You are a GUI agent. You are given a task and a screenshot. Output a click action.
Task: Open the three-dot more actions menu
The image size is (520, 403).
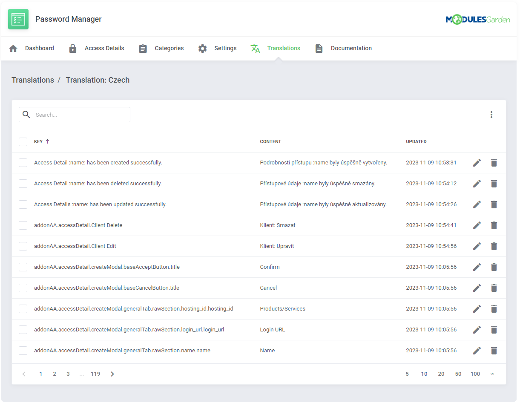click(x=491, y=115)
